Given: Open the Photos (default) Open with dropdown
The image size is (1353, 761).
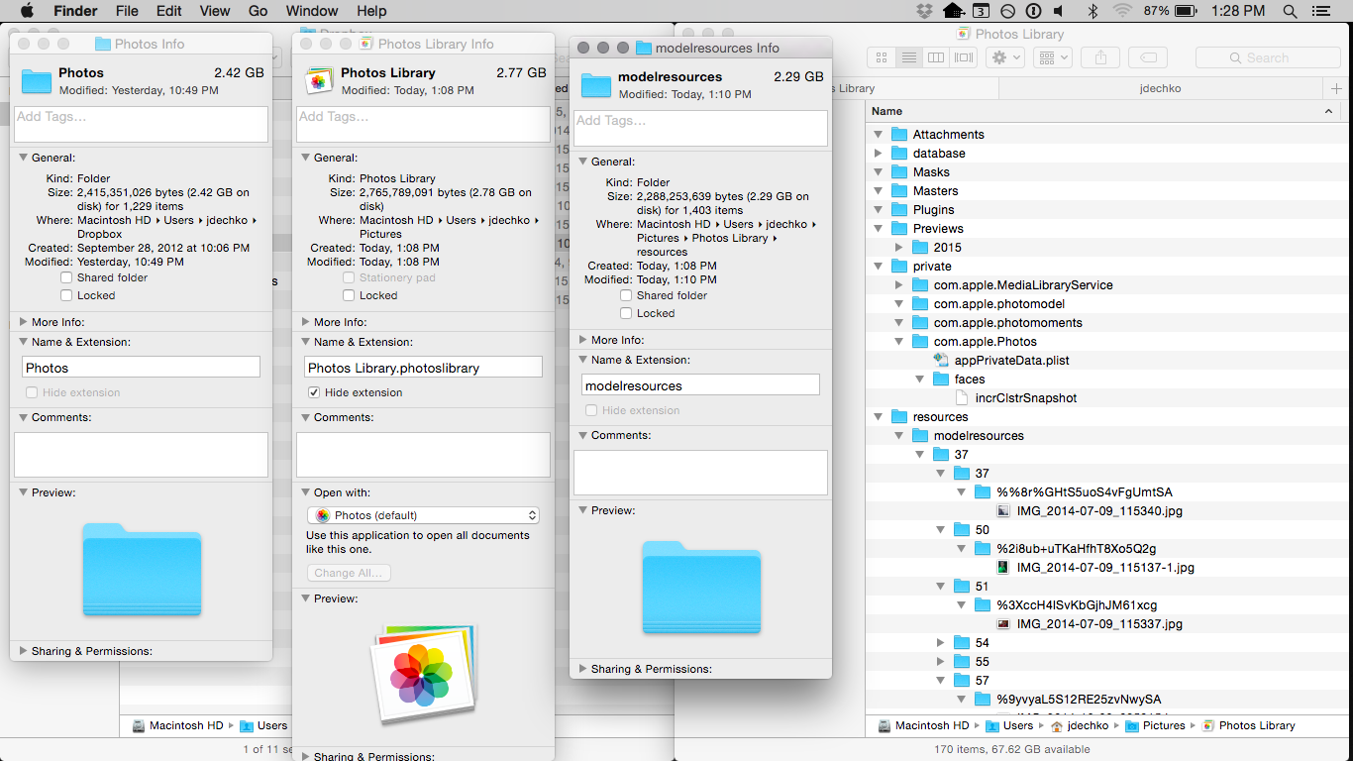Looking at the screenshot, I should pyautogui.click(x=423, y=515).
